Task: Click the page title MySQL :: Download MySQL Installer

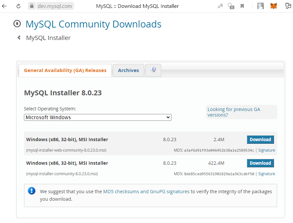Action: pyautogui.click(x=137, y=6)
